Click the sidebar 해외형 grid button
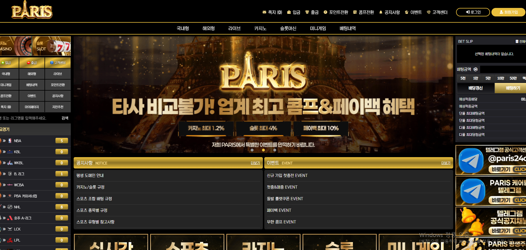Image resolution: width=526 pixels, height=250 pixels. [x=32, y=74]
